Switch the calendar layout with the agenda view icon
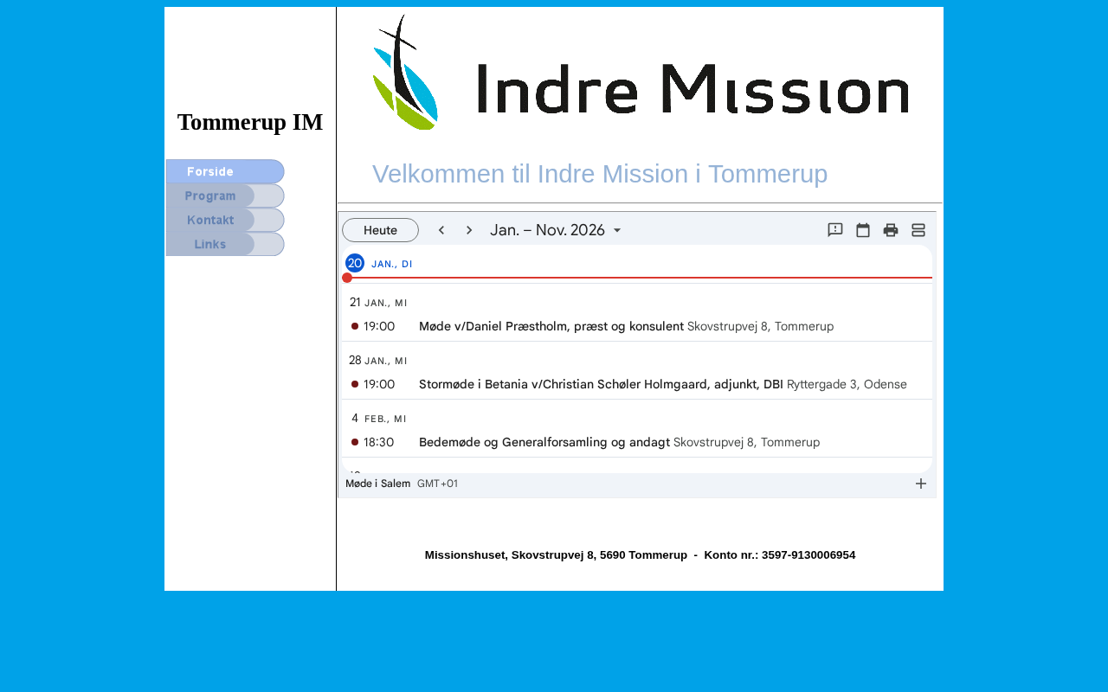Image resolution: width=1108 pixels, height=692 pixels. click(x=918, y=230)
